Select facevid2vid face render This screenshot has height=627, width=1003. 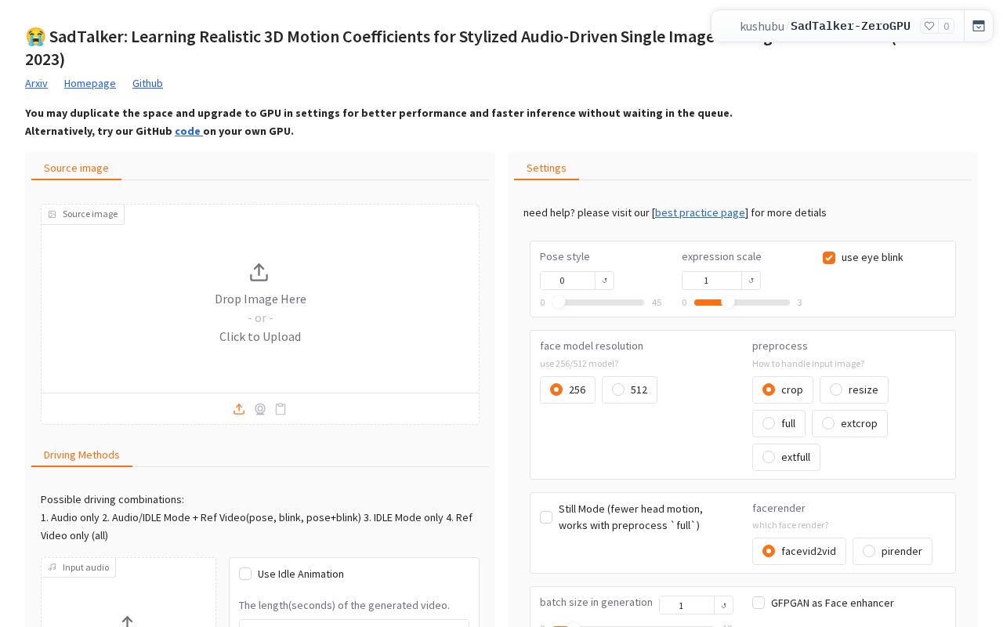799,551
